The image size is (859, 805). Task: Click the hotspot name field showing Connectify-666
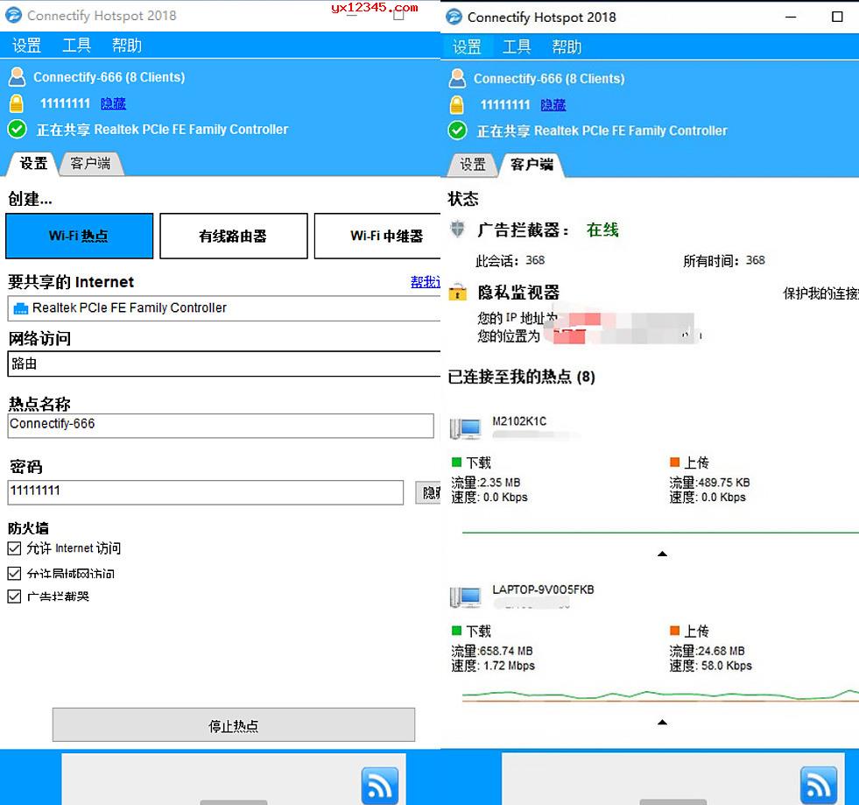tap(219, 425)
